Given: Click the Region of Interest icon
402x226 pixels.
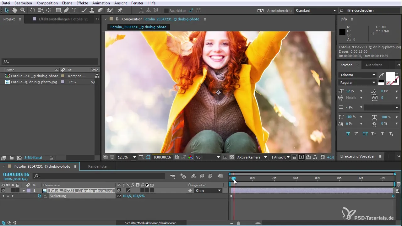Looking at the screenshot, I should click(x=225, y=157).
